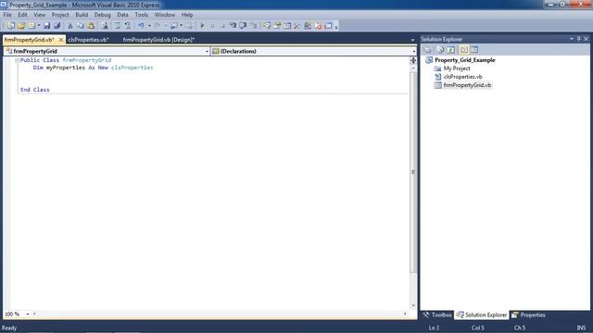Click the New Project toolbar icon

10,26
